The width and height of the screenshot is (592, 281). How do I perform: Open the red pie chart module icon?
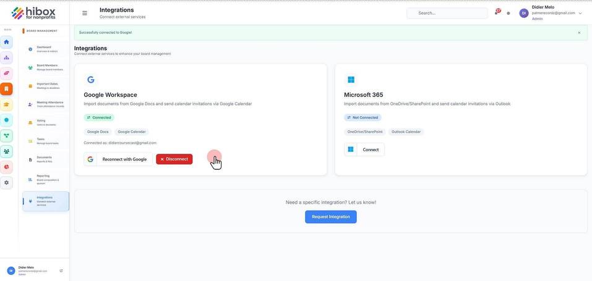(6, 167)
